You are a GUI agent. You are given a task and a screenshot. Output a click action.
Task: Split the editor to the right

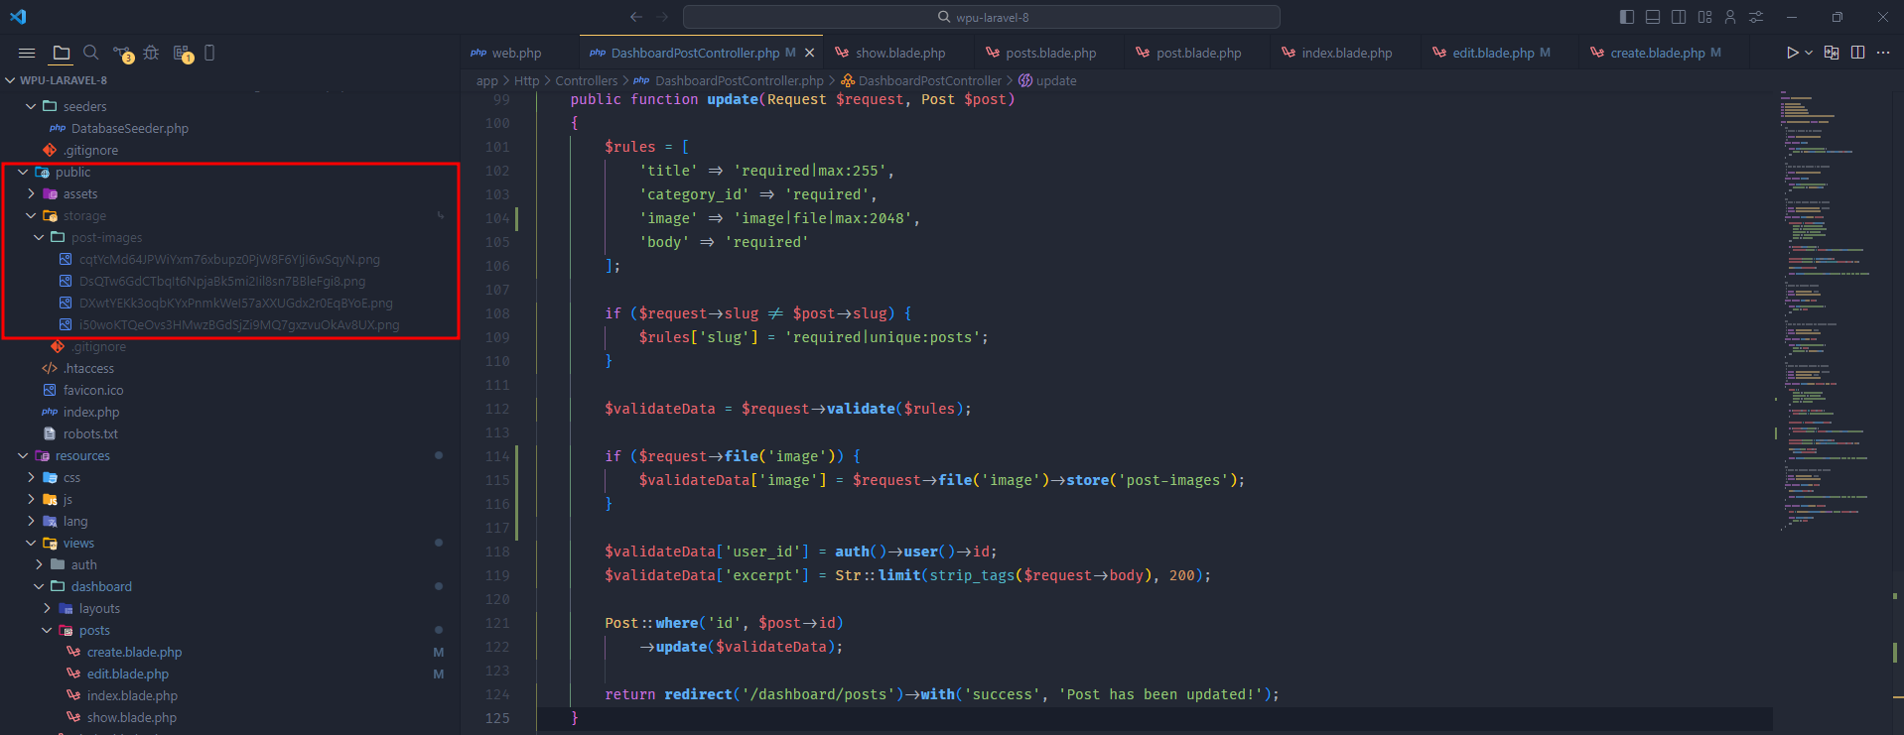click(1857, 53)
